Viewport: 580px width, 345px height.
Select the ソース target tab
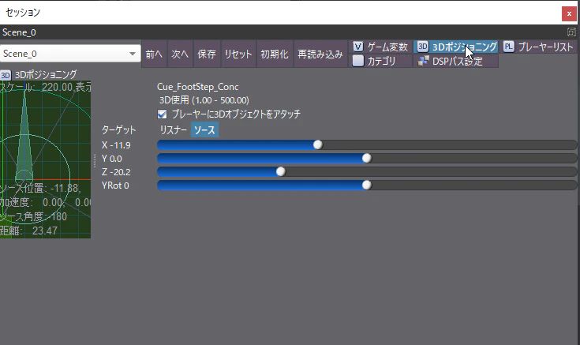[x=204, y=130]
